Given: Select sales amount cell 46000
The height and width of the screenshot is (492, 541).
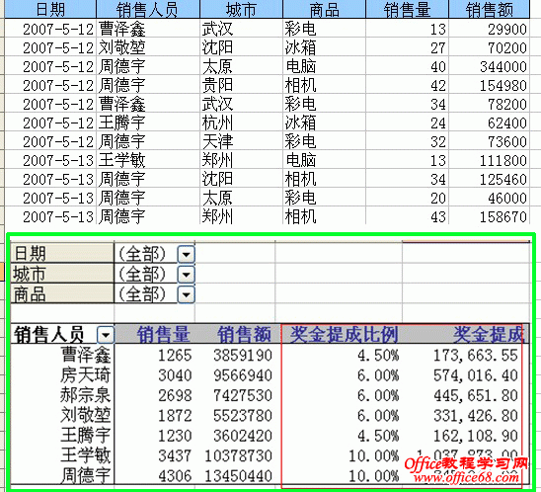Looking at the screenshot, I should click(489, 198).
